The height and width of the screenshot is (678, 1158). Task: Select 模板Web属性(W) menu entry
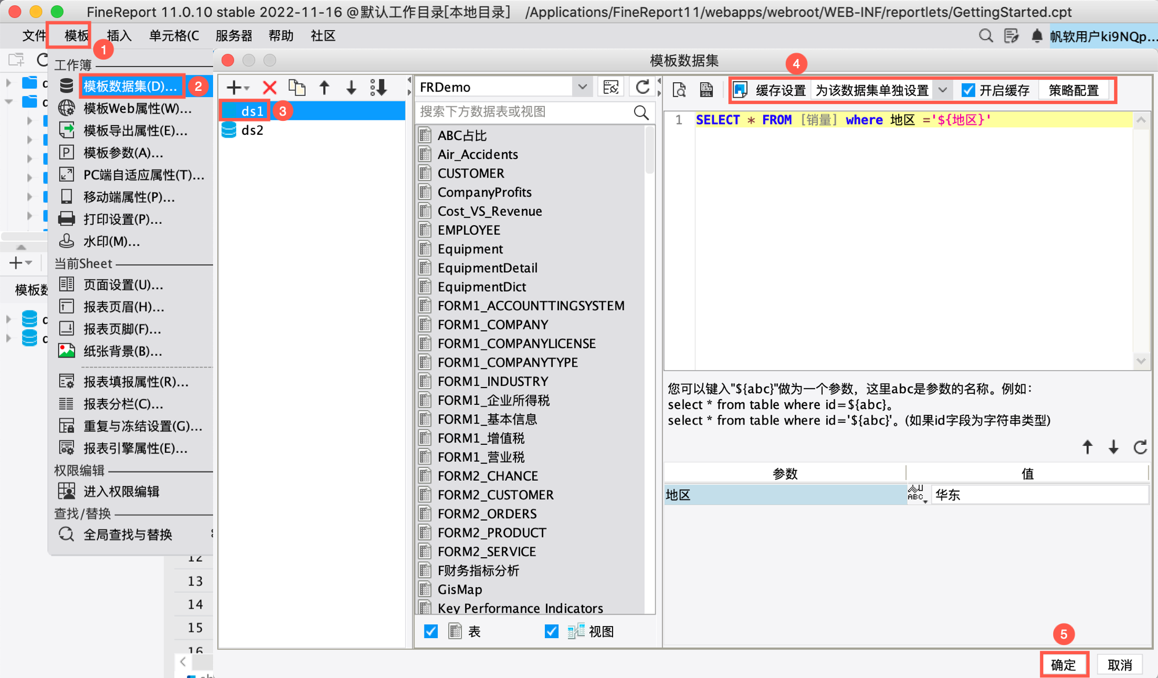pos(137,108)
